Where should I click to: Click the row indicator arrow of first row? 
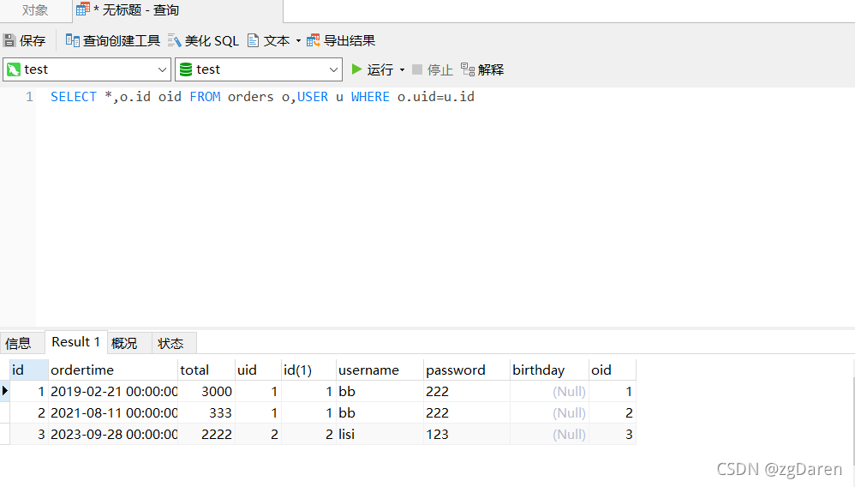pos(5,391)
